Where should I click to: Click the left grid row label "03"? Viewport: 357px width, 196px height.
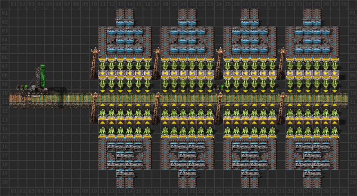[5, 31]
